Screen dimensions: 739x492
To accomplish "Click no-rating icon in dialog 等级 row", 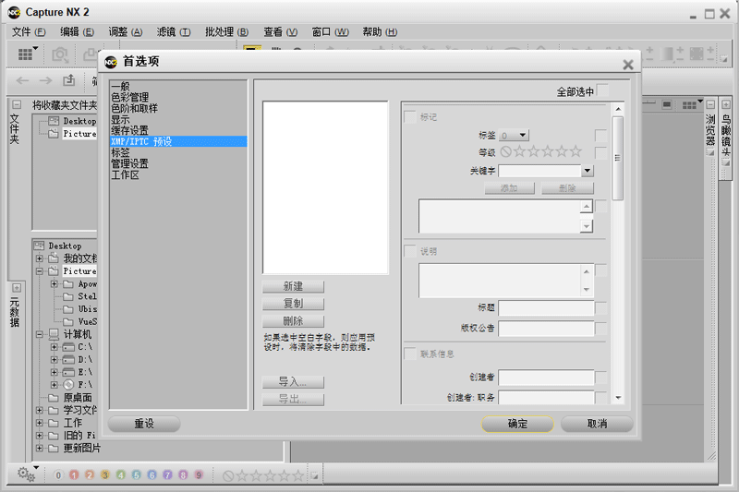I will tap(505, 151).
